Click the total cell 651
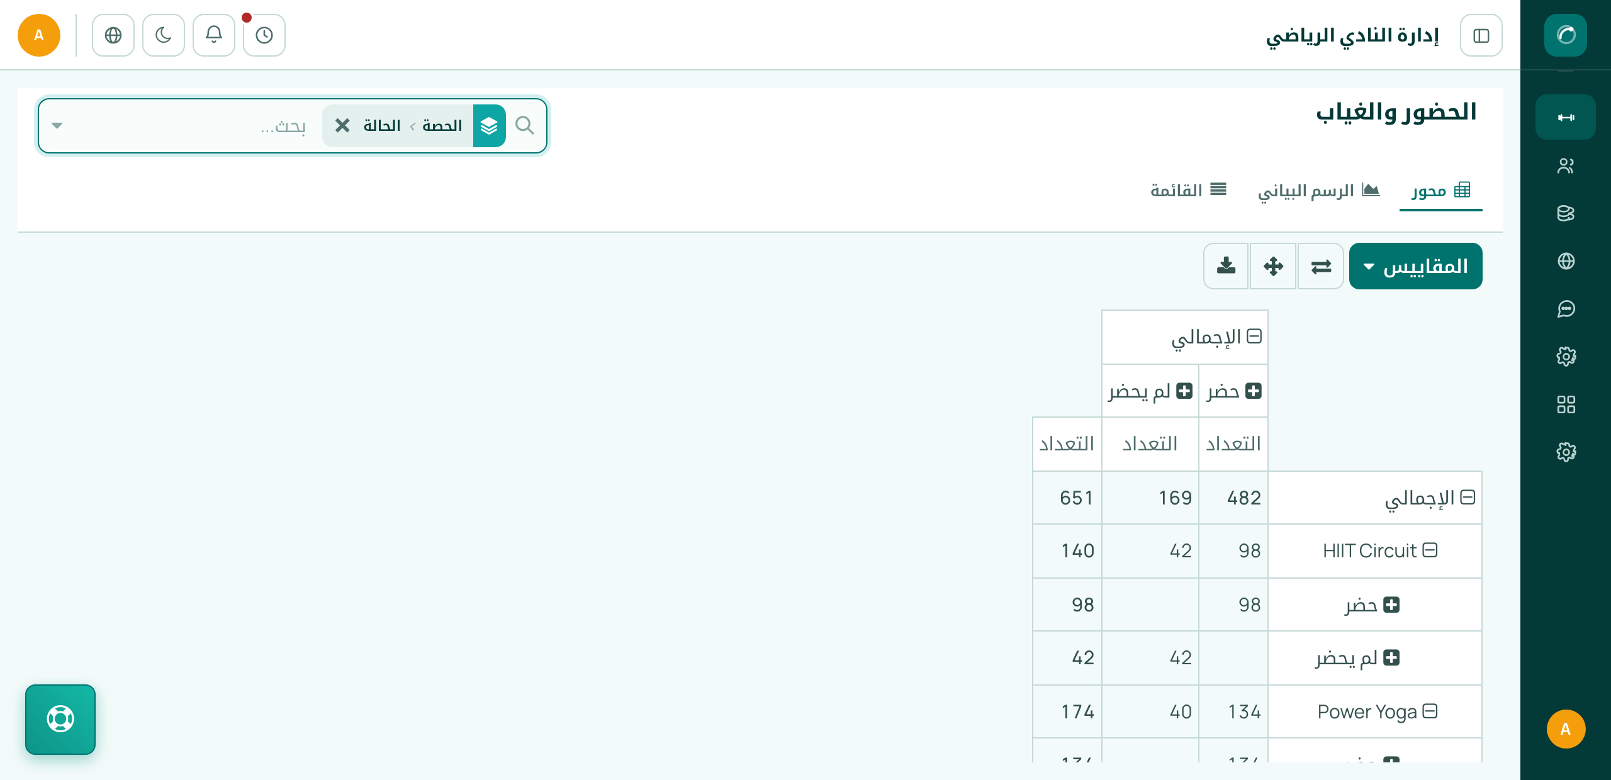This screenshot has width=1611, height=780. 1067,498
